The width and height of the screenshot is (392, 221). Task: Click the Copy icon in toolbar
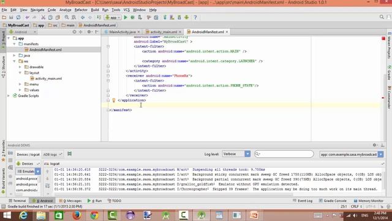coord(50,17)
